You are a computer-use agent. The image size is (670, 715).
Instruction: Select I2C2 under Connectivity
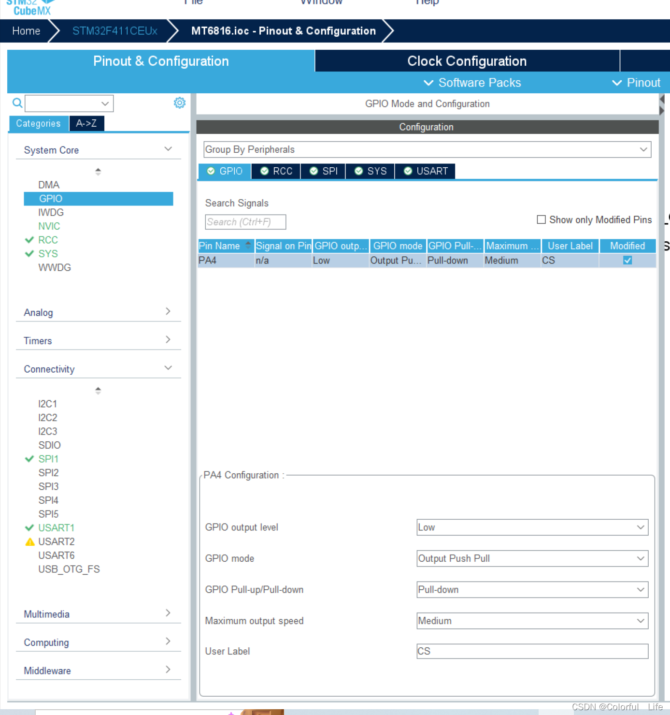pyautogui.click(x=48, y=417)
